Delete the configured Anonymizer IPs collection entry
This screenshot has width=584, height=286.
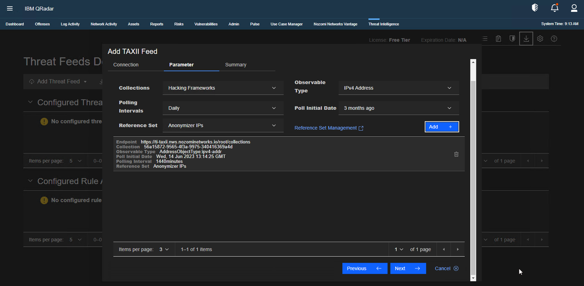[x=456, y=154]
